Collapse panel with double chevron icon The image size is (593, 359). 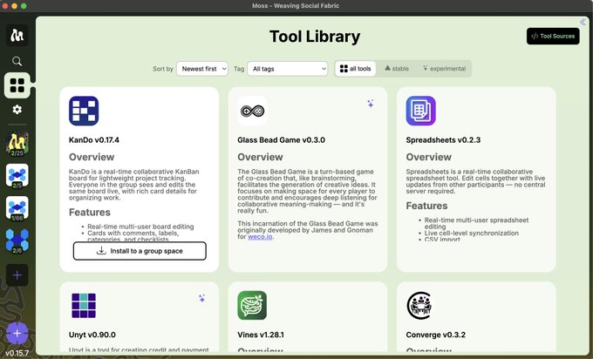tap(583, 22)
